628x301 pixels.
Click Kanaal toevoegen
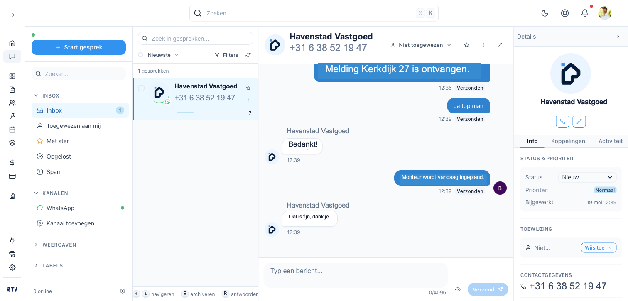(x=80, y=223)
